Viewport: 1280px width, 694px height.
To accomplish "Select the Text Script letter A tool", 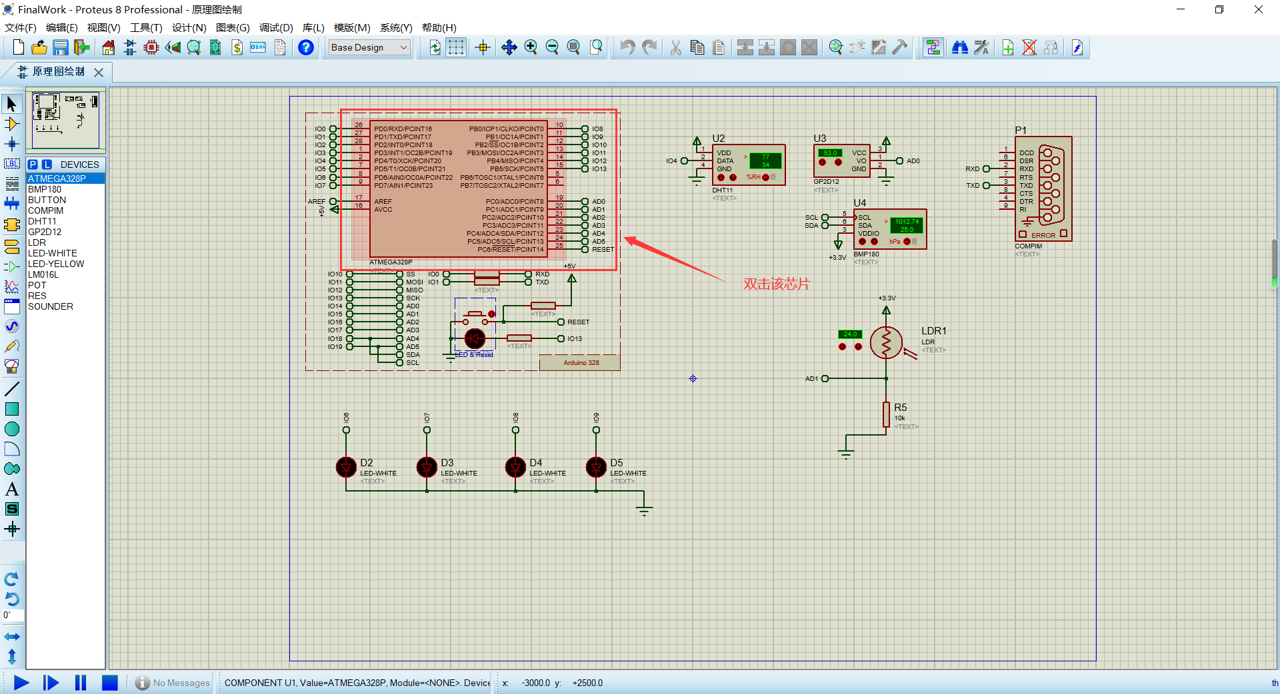I will click(x=12, y=489).
